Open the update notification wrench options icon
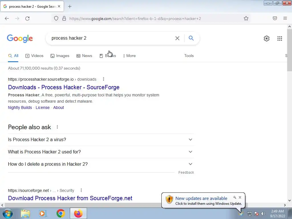This screenshot has width=292, height=219. click(235, 197)
